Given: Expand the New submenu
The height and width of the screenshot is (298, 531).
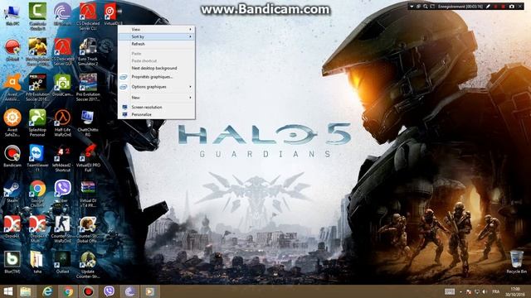Looking at the screenshot, I should tap(157, 98).
